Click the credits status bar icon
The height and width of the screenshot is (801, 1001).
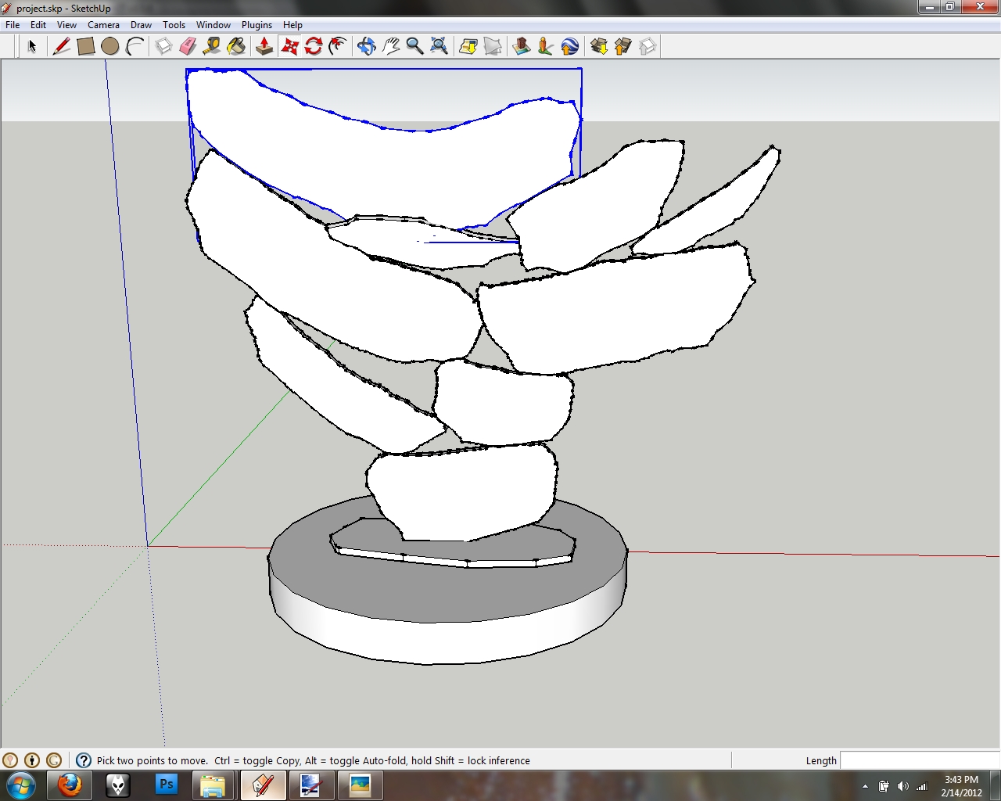(32, 760)
